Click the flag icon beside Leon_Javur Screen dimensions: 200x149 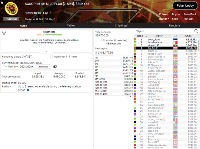point(175,40)
